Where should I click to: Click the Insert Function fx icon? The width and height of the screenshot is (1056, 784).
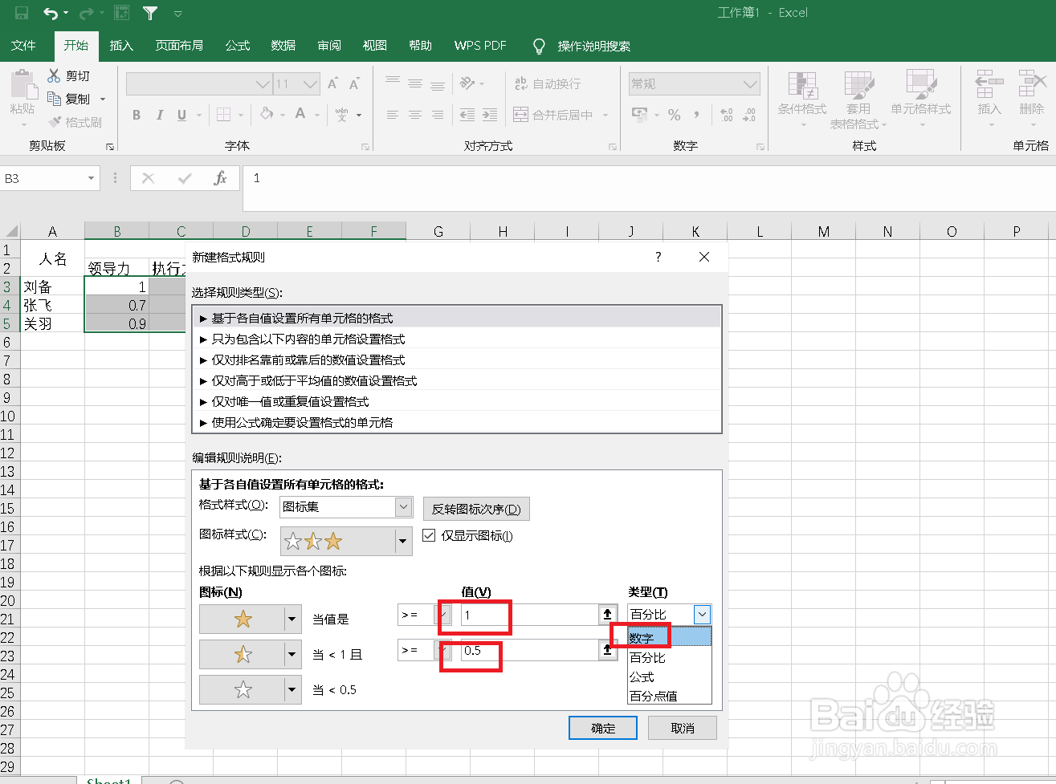(x=221, y=178)
